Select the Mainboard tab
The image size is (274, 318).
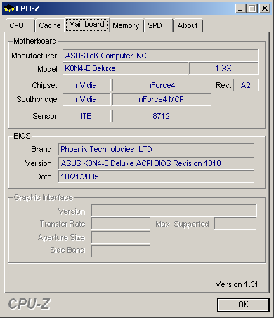87,25
